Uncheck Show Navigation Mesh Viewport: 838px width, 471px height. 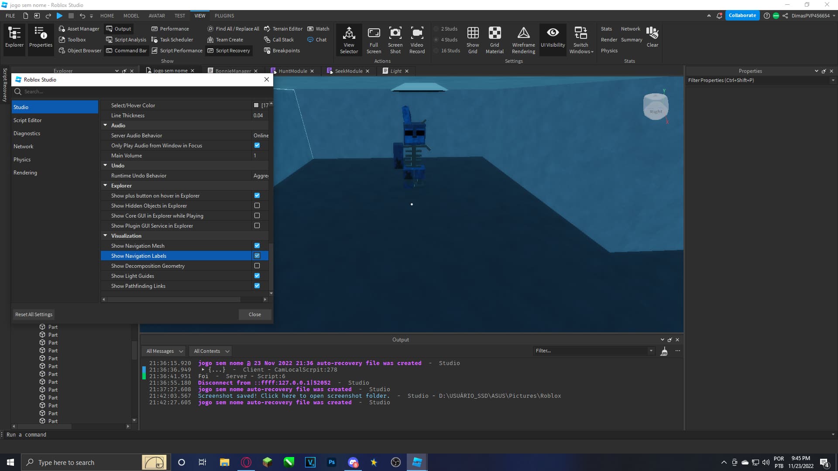[x=257, y=246]
